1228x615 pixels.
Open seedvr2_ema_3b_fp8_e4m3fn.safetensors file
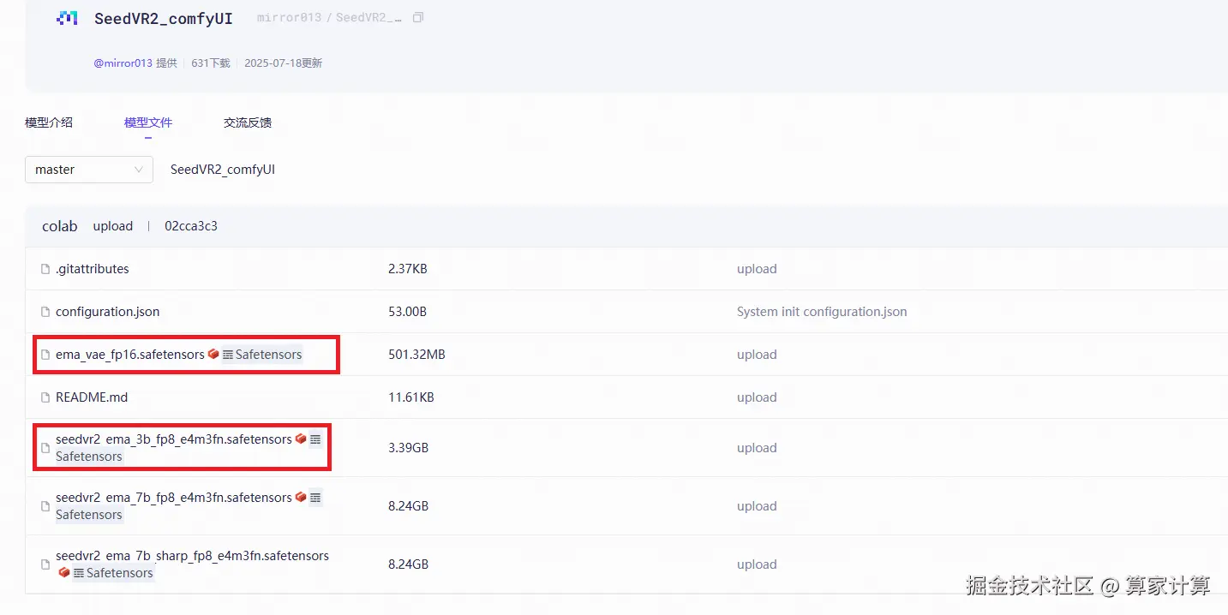click(x=174, y=439)
